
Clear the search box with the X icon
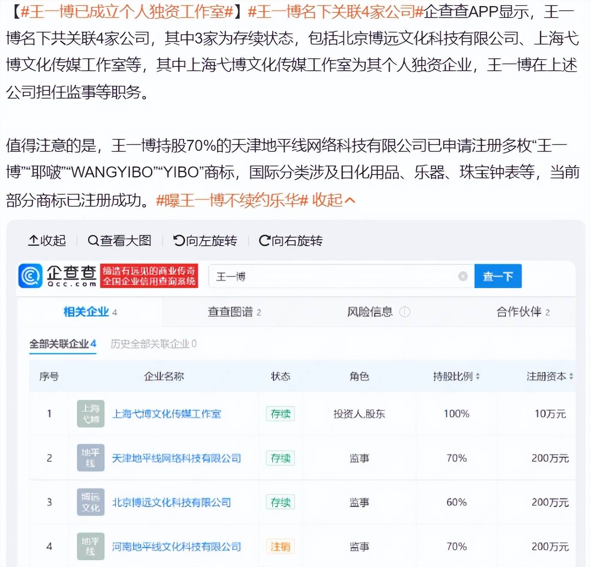point(462,276)
